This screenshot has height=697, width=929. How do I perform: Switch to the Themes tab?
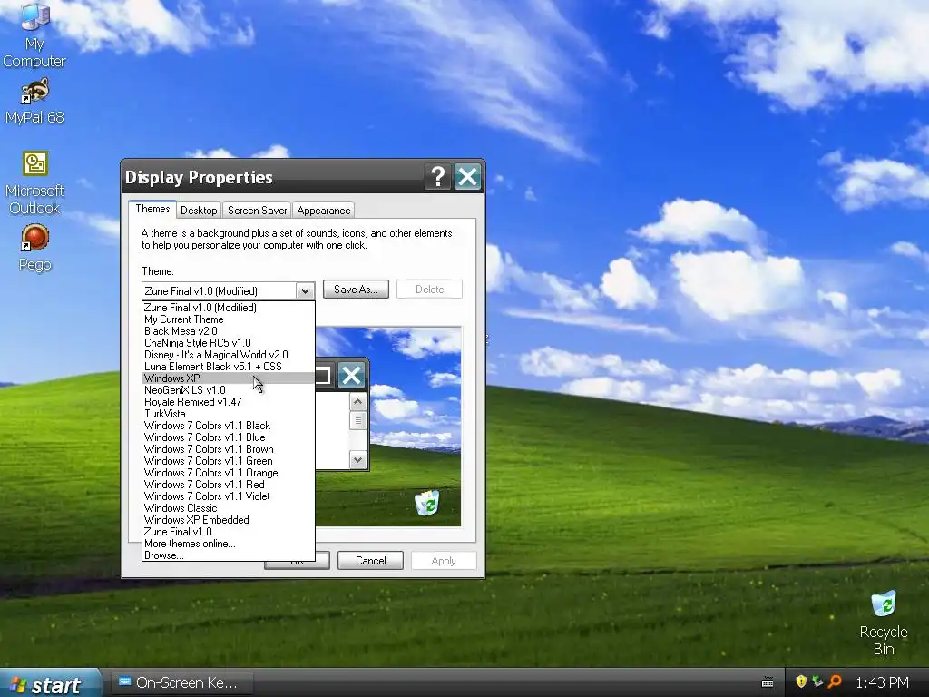click(152, 209)
